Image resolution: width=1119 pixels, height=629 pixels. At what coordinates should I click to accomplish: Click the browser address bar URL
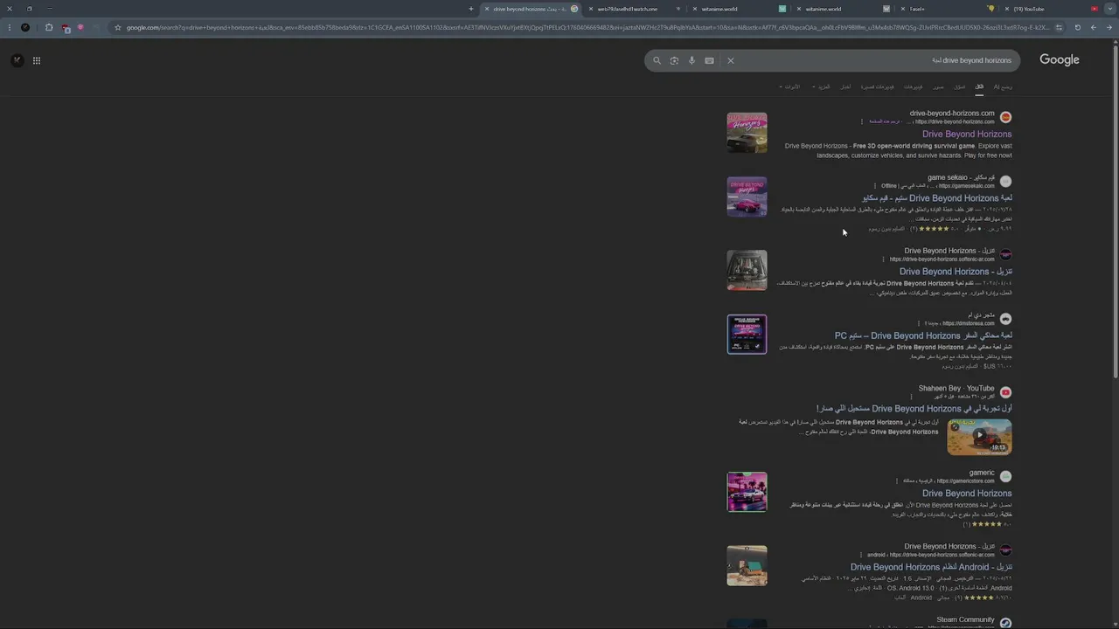[x=587, y=27]
